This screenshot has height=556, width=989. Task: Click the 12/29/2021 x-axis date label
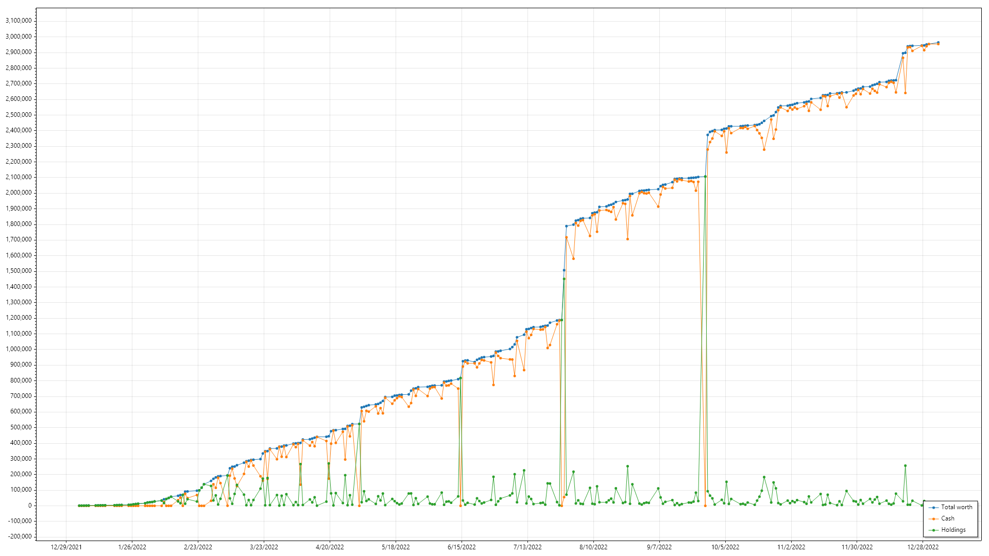click(66, 547)
